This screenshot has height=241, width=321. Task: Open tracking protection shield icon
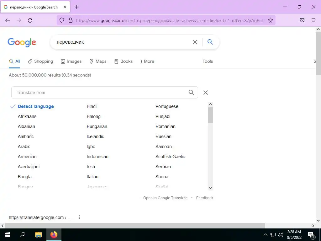pos(62,20)
